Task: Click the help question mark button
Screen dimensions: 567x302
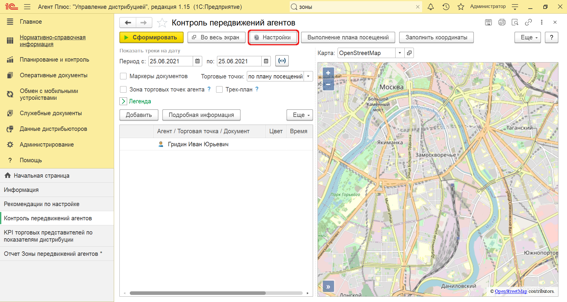Action: coord(551,37)
